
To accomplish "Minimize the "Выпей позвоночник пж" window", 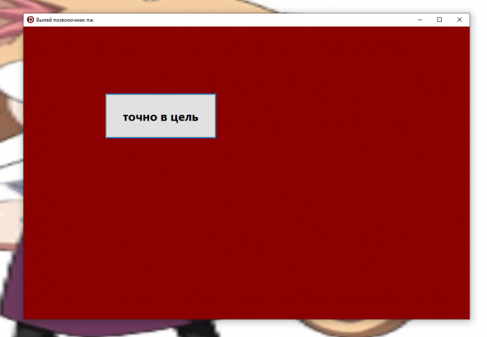I will click(x=420, y=20).
